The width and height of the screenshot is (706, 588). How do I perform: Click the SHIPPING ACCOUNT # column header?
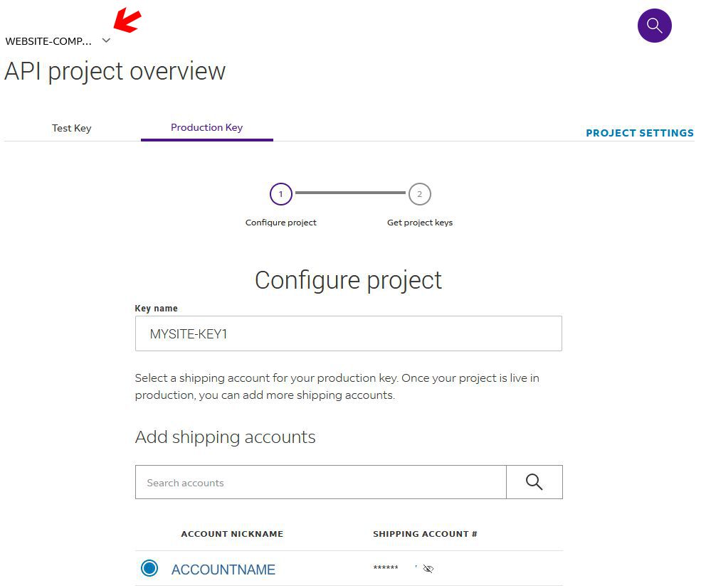pos(425,534)
